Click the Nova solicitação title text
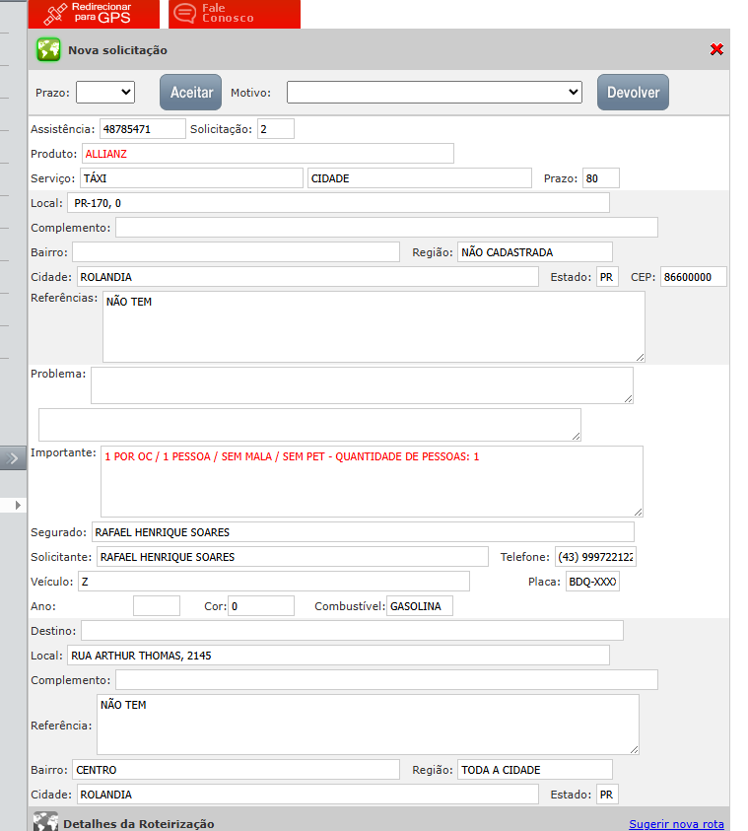The height and width of the screenshot is (831, 748). [117, 50]
